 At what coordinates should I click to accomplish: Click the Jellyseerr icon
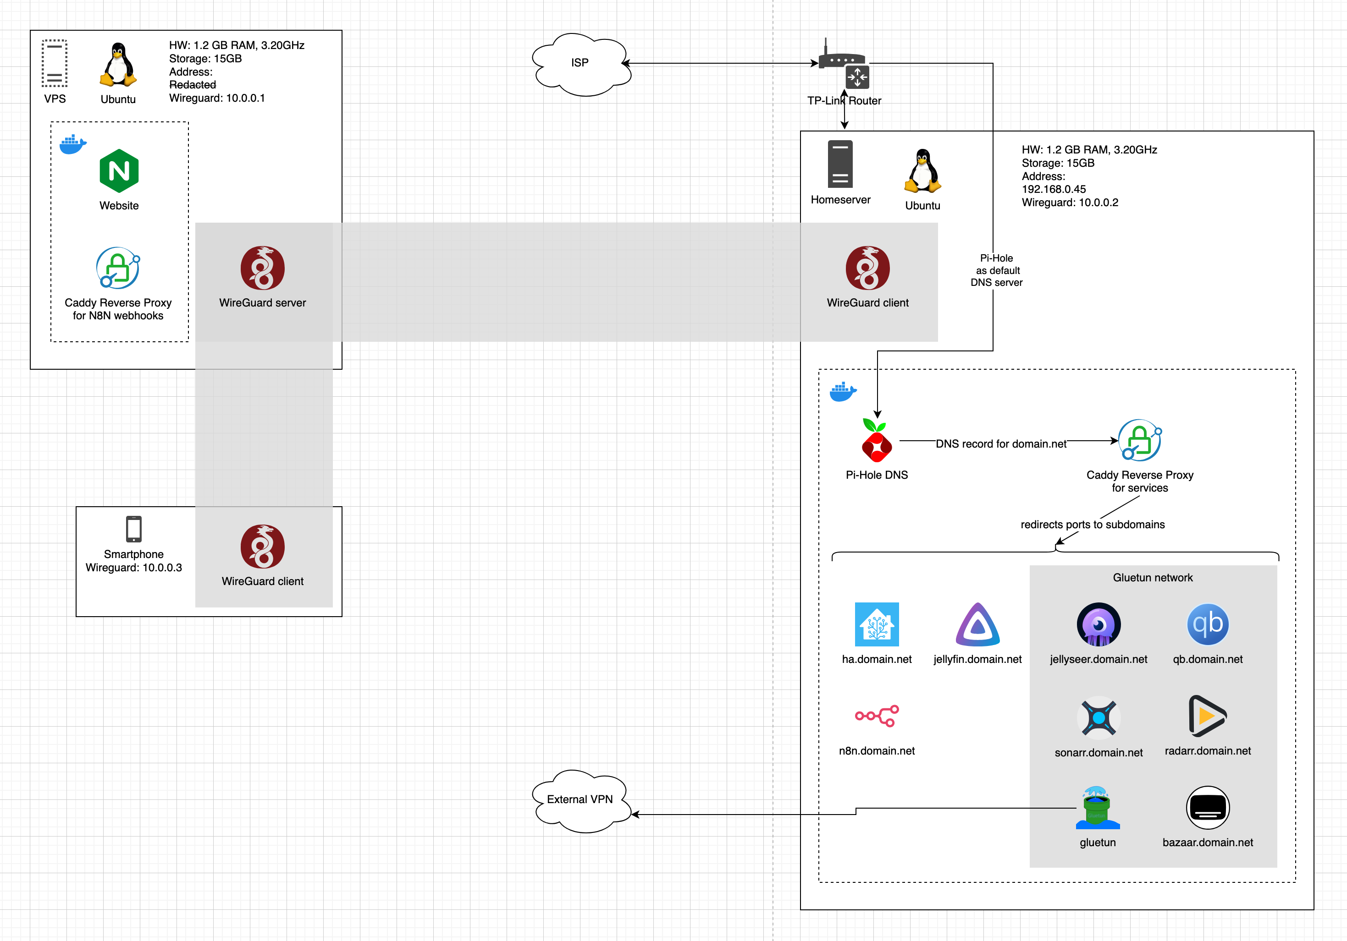(x=1099, y=624)
